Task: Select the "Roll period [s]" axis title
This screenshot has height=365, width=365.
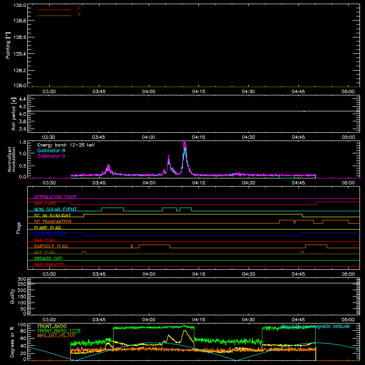Action: coord(14,114)
